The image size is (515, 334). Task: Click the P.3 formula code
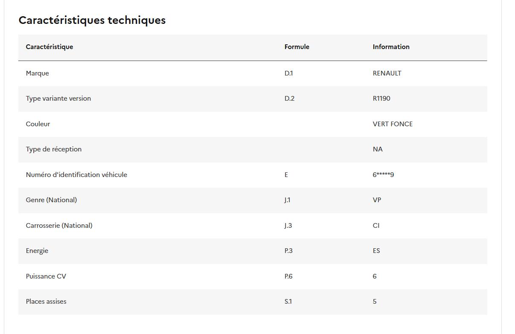288,251
